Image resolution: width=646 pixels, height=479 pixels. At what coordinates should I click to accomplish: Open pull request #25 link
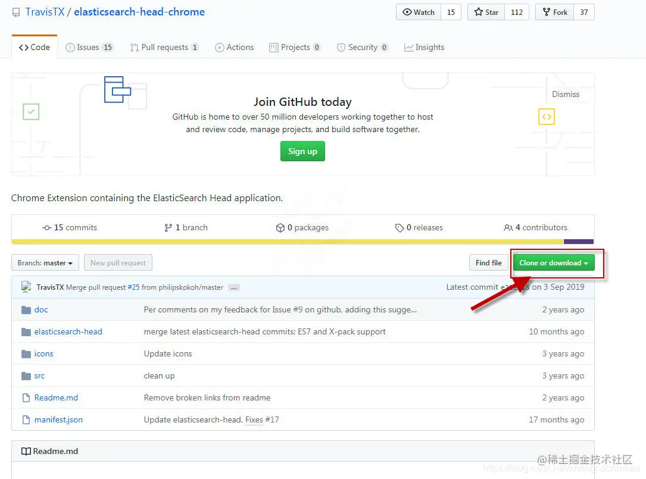(133, 287)
